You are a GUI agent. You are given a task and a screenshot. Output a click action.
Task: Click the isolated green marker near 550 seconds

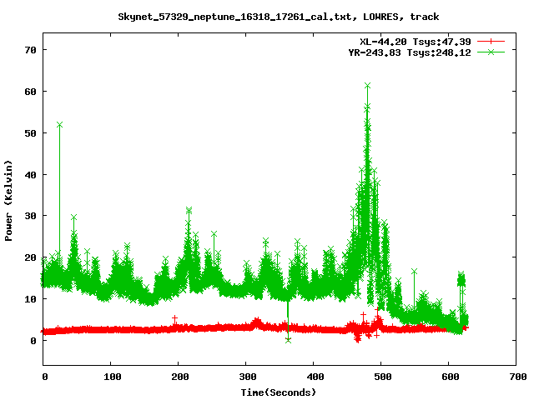coord(414,272)
